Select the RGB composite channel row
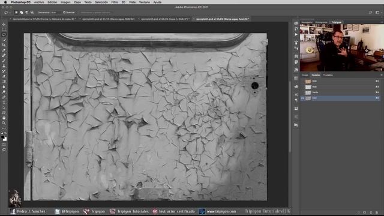 pos(340,81)
